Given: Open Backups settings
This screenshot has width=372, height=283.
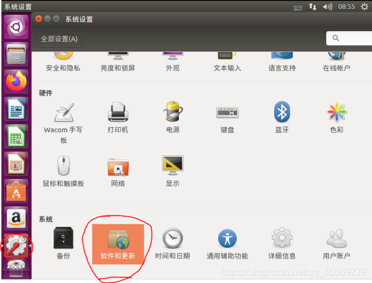Looking at the screenshot, I should 63,244.
